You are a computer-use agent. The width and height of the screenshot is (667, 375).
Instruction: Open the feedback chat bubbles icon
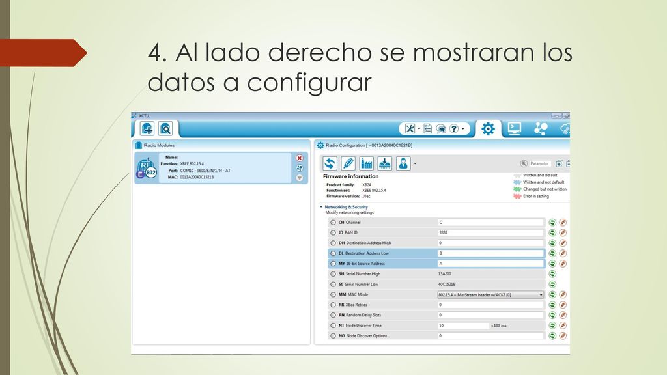click(x=441, y=129)
